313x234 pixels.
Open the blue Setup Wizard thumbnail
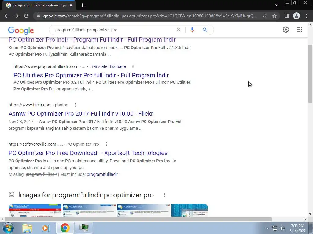(x=190, y=210)
